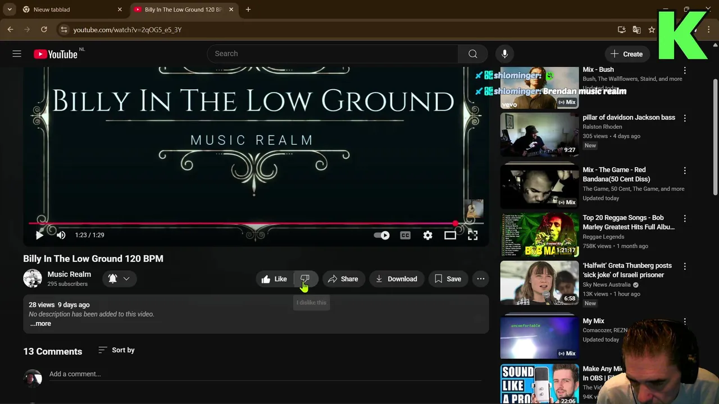Open the Music Realm channel name link
The height and width of the screenshot is (404, 719).
(x=69, y=274)
